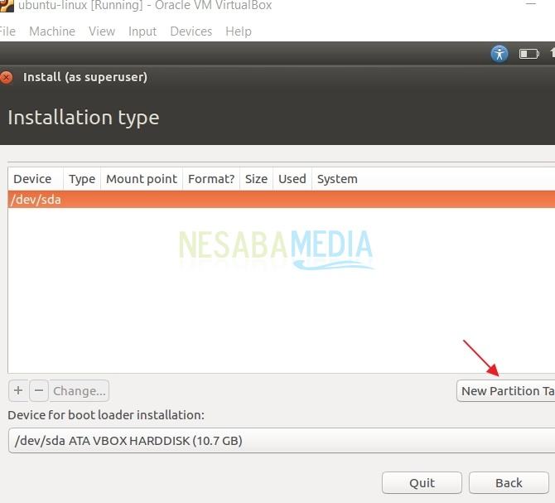555x503 pixels.
Task: Minimize the VirtualBox window
Action: 531,4
